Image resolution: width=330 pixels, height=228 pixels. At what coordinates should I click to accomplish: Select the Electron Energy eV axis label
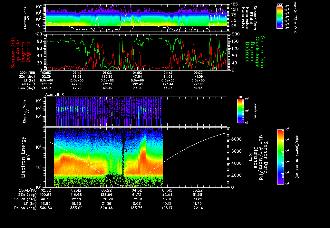25,157
